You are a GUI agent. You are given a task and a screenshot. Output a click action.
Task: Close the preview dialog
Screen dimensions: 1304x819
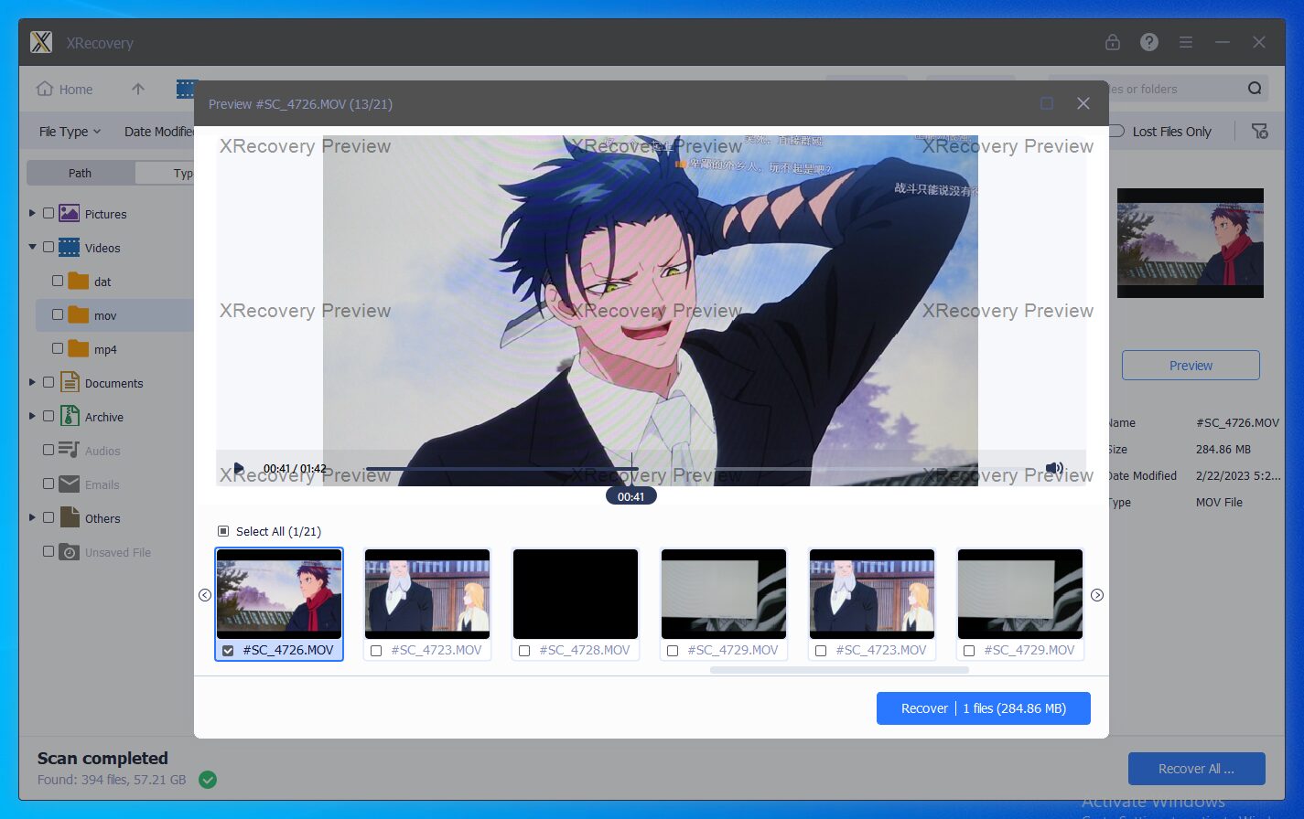(1083, 103)
